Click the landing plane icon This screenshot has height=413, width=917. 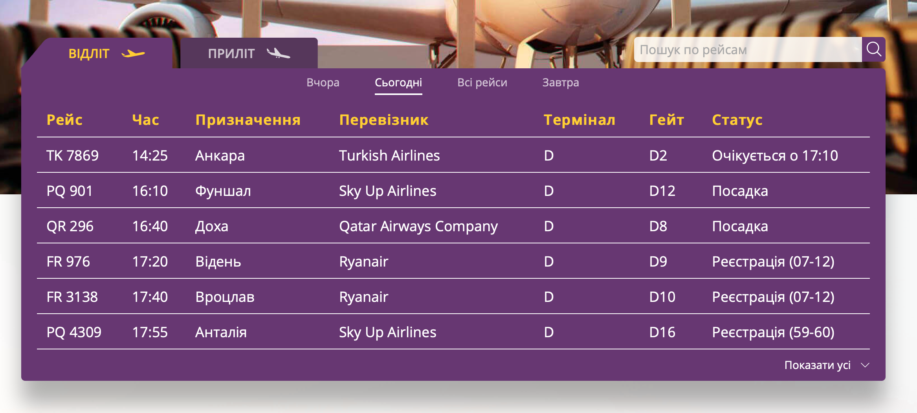[x=278, y=53]
